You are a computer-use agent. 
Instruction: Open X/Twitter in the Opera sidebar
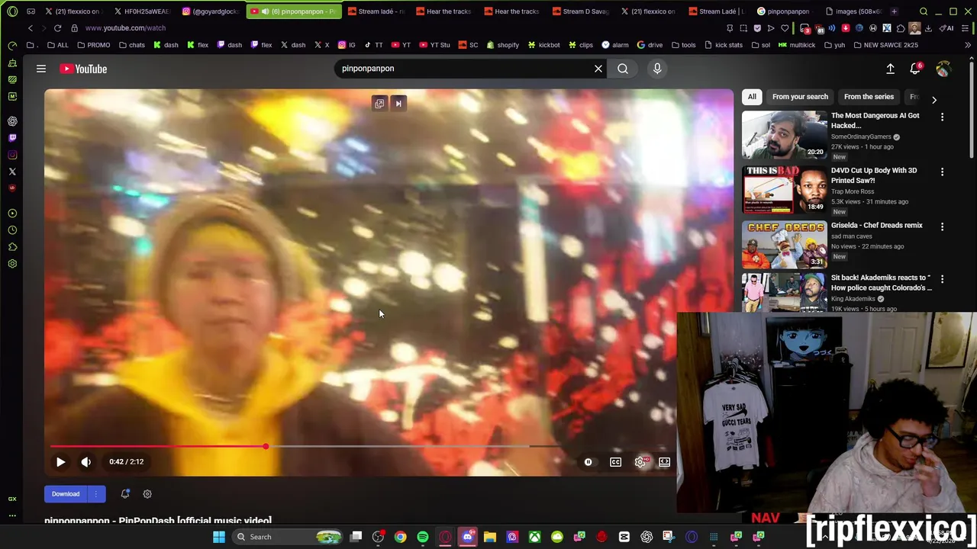[x=12, y=172]
